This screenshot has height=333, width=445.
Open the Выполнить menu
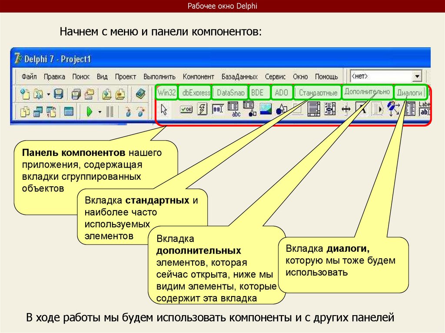coord(159,76)
